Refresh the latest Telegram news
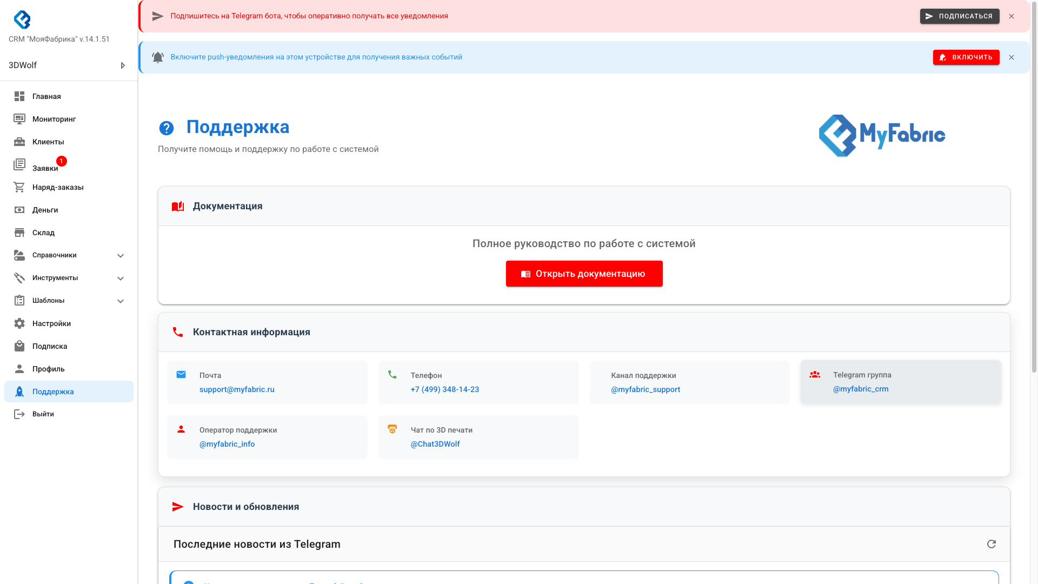 (992, 544)
